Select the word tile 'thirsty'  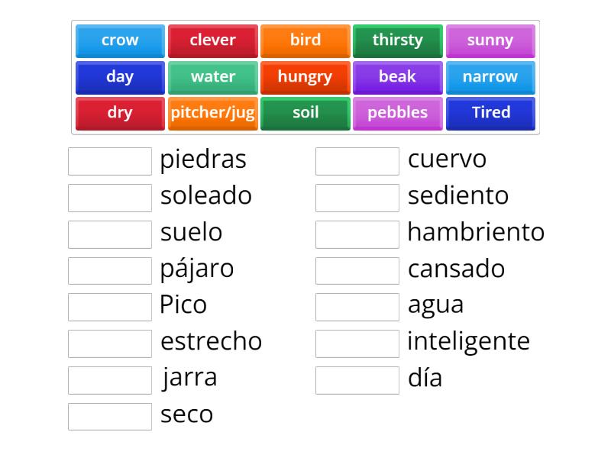click(398, 40)
